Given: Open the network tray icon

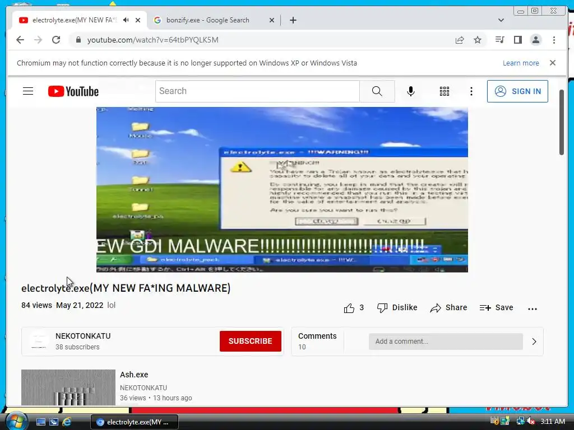Looking at the screenshot, I should (520, 421).
